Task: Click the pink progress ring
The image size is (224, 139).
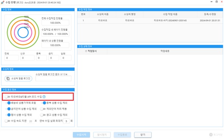Action: pyautogui.click(x=15, y=33)
